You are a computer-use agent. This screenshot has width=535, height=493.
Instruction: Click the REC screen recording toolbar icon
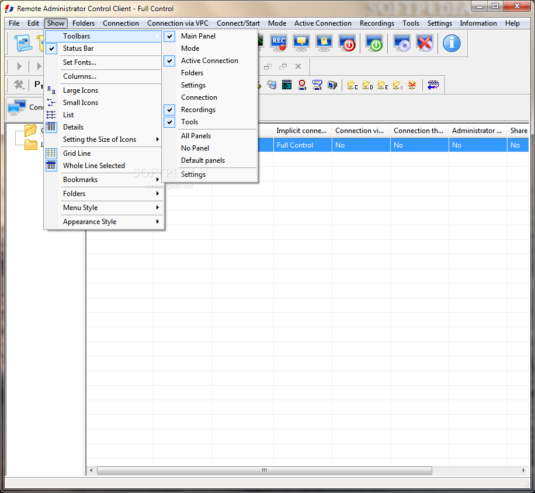(x=279, y=43)
